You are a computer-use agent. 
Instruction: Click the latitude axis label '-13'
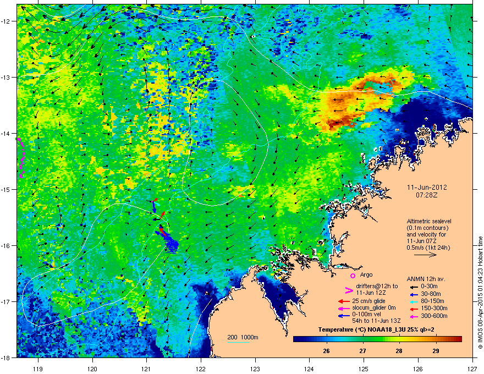5,78
